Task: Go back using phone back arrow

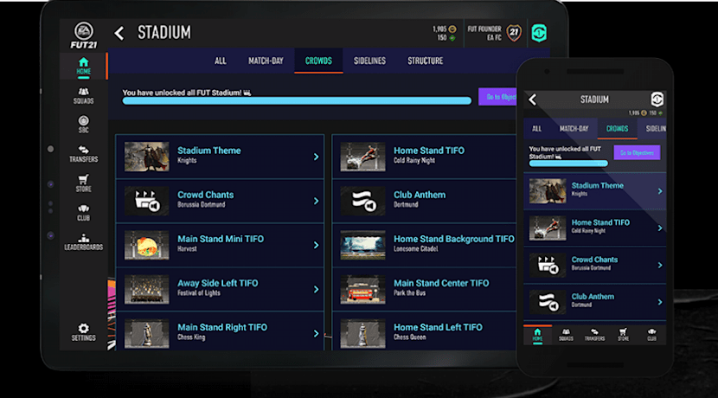Action: (x=532, y=99)
